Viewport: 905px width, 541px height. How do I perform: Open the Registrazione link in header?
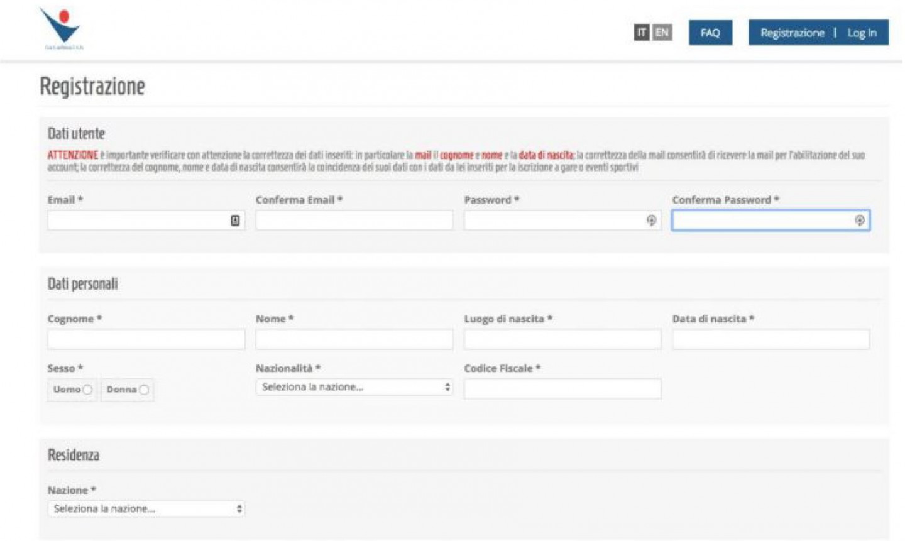tap(792, 33)
